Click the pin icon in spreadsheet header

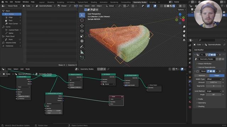(x=70, y=6)
